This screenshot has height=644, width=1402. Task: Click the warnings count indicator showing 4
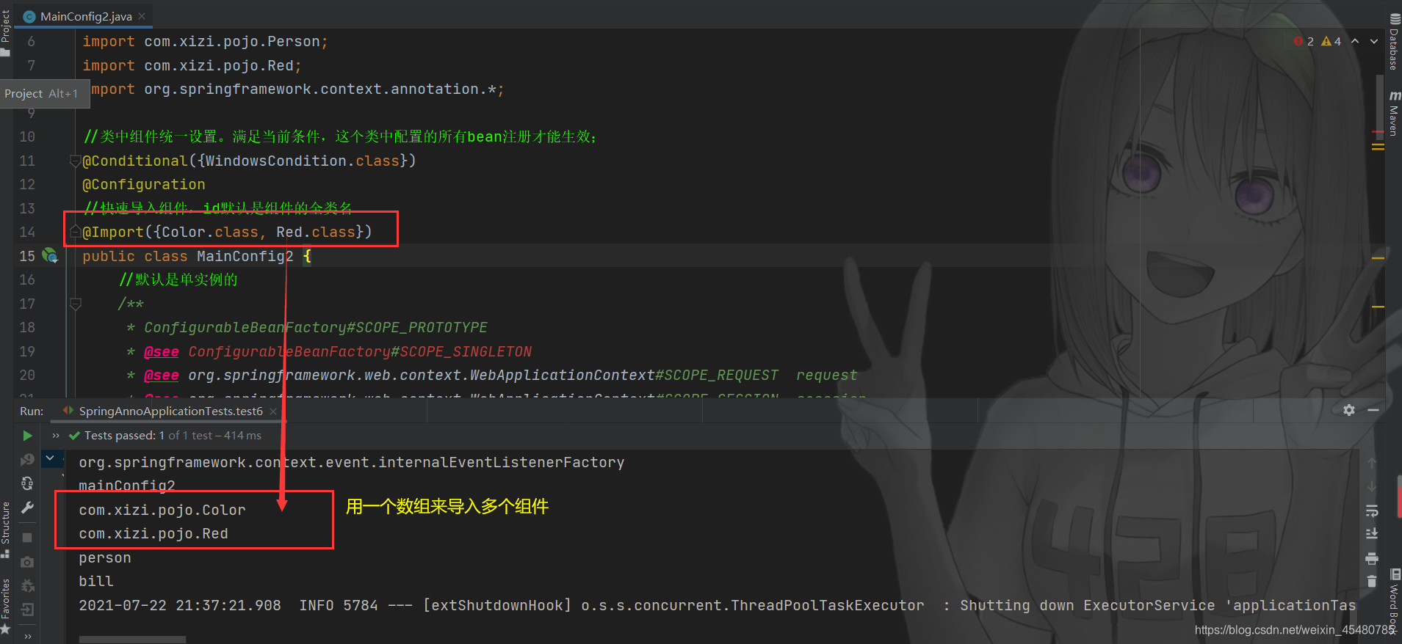pyautogui.click(x=1331, y=42)
